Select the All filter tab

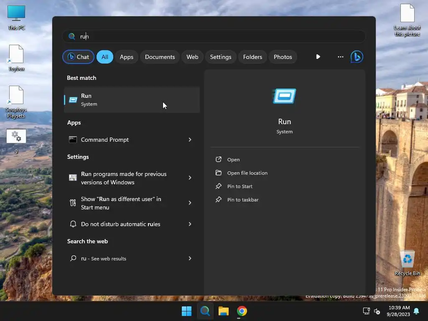pyautogui.click(x=105, y=57)
